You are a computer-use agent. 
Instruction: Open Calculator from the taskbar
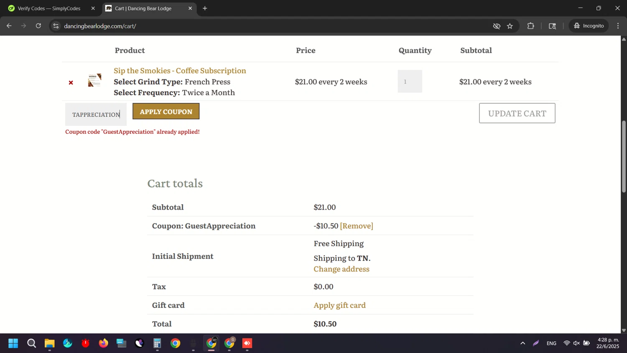(x=158, y=343)
